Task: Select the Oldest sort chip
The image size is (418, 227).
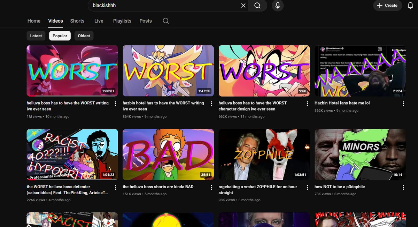Action: (x=84, y=36)
